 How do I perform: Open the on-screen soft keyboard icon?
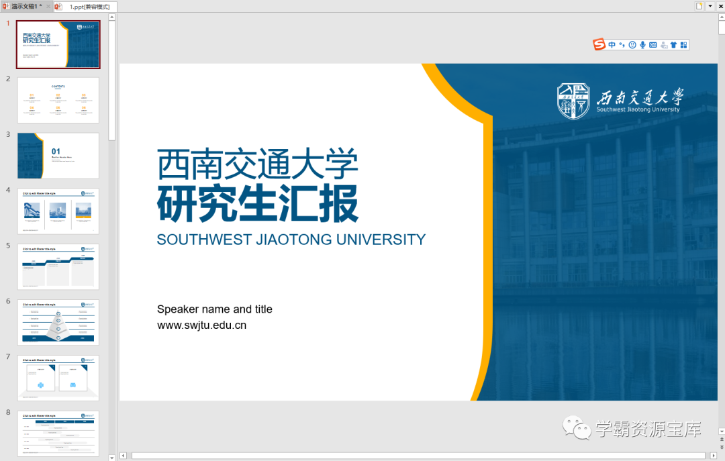click(x=653, y=44)
